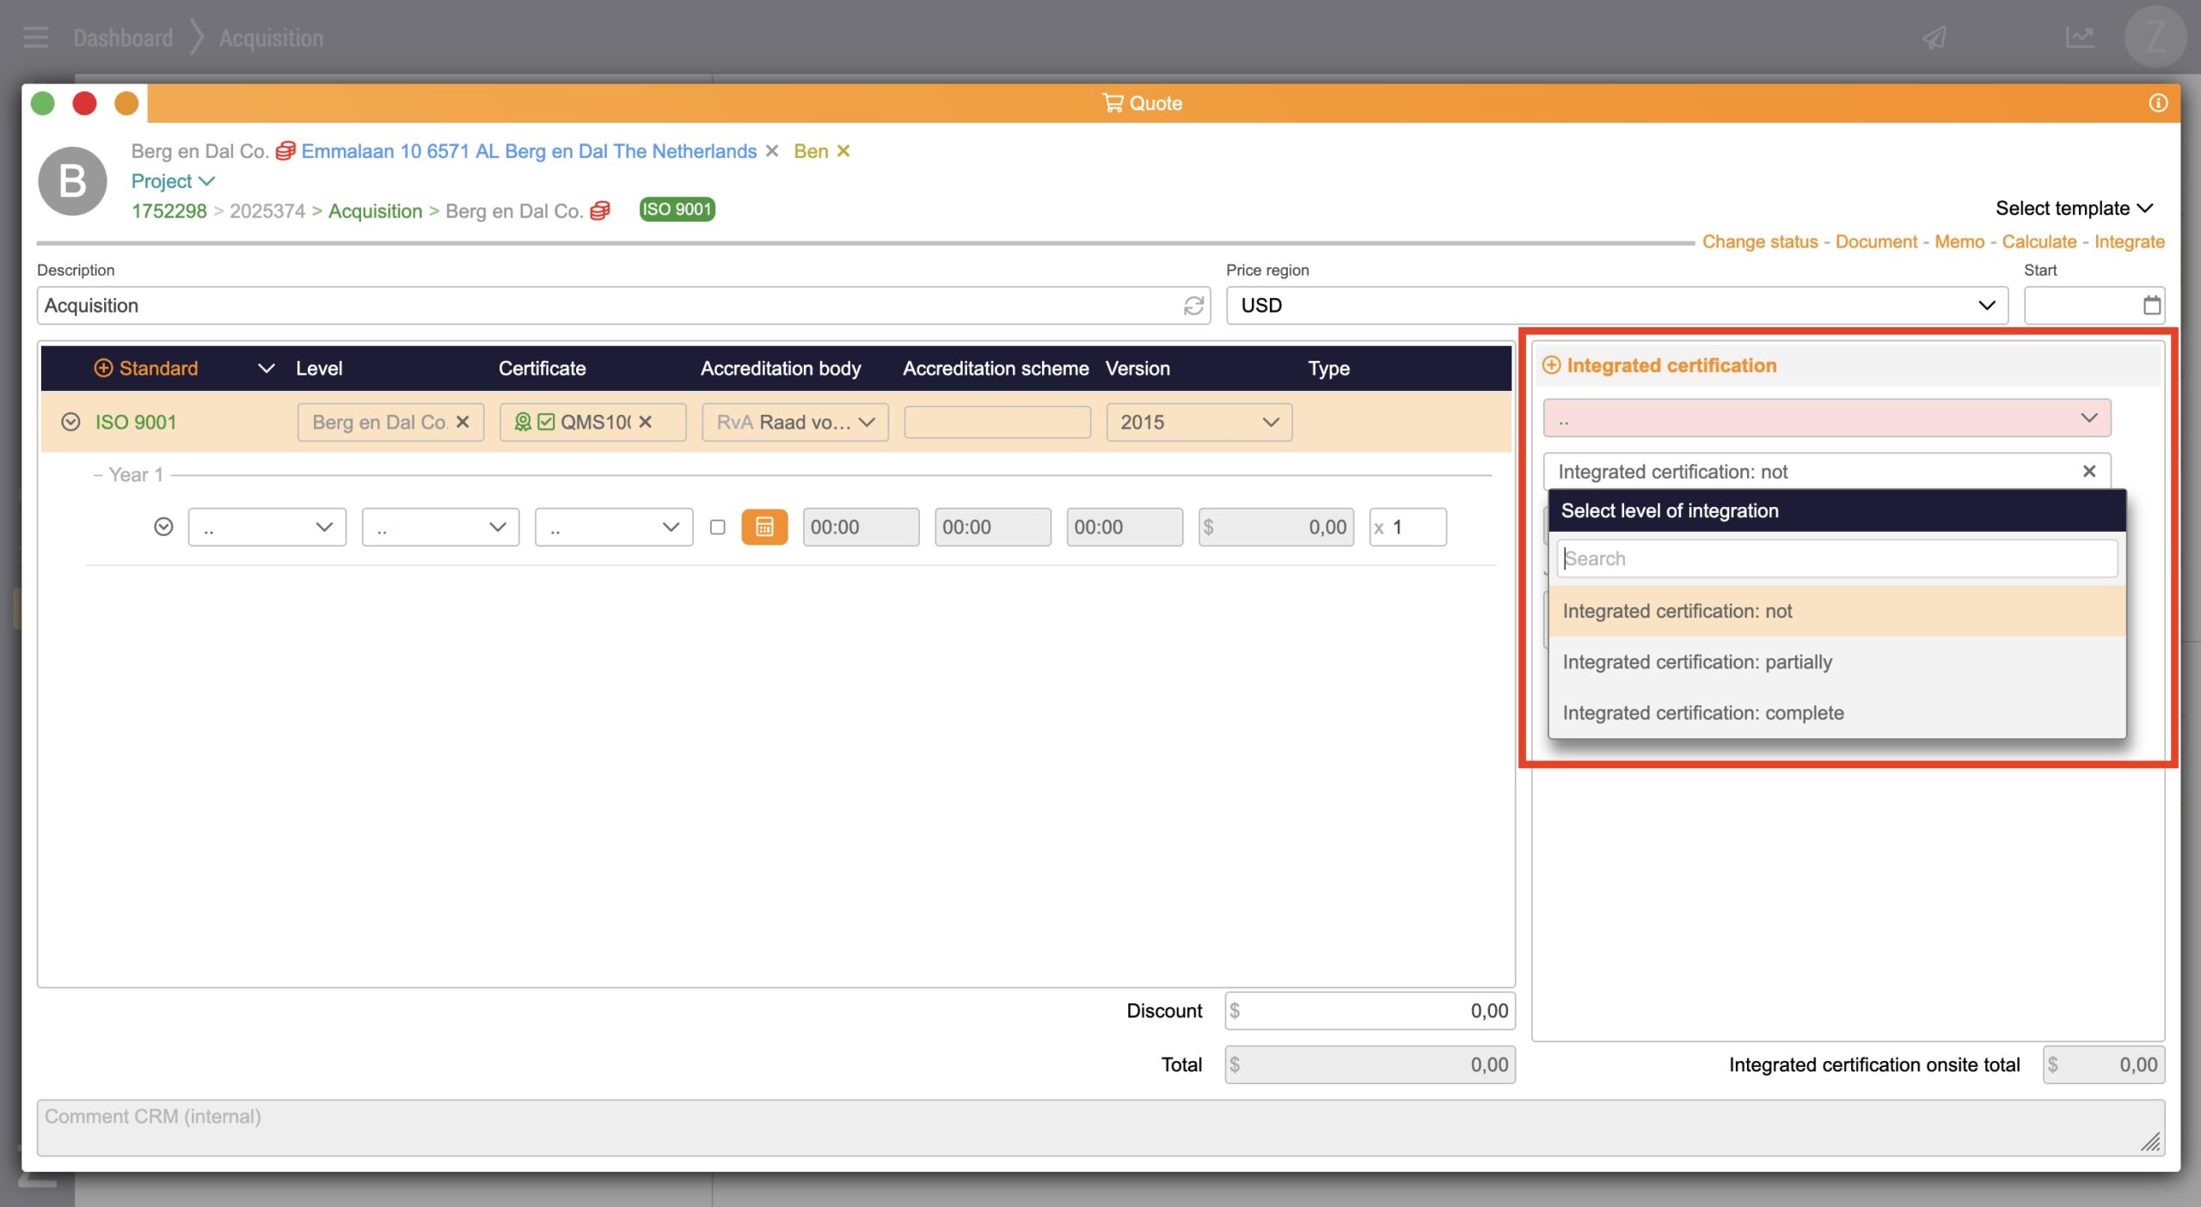2201x1207 pixels.
Task: Toggle the circled chevron in Year 1 row
Action: click(x=163, y=527)
